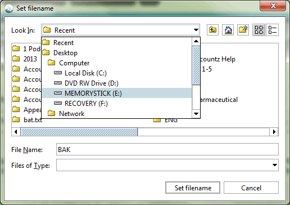The image size is (290, 205).
Task: Click dropdown list scroll down arrow
Action: click(196, 114)
